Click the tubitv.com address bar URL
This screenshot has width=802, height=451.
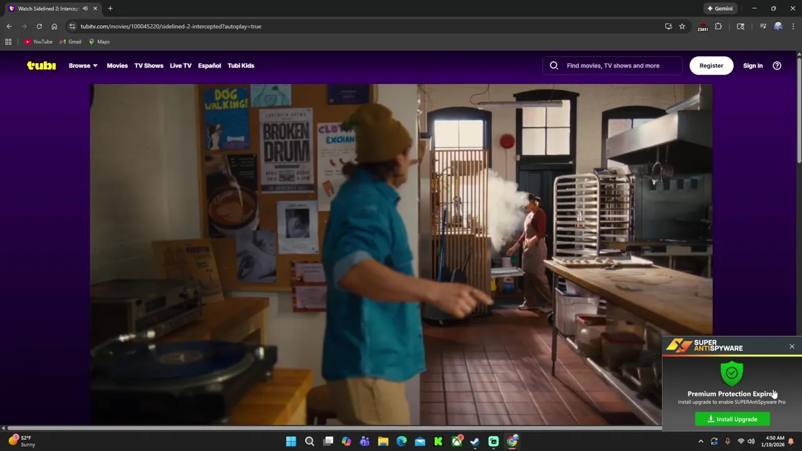(x=170, y=26)
